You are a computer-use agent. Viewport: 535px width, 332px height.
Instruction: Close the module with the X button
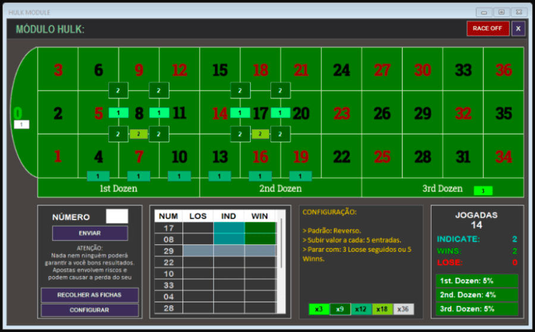[x=518, y=28]
